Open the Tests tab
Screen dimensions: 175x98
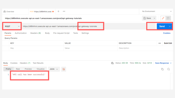[x=75, y=33]
